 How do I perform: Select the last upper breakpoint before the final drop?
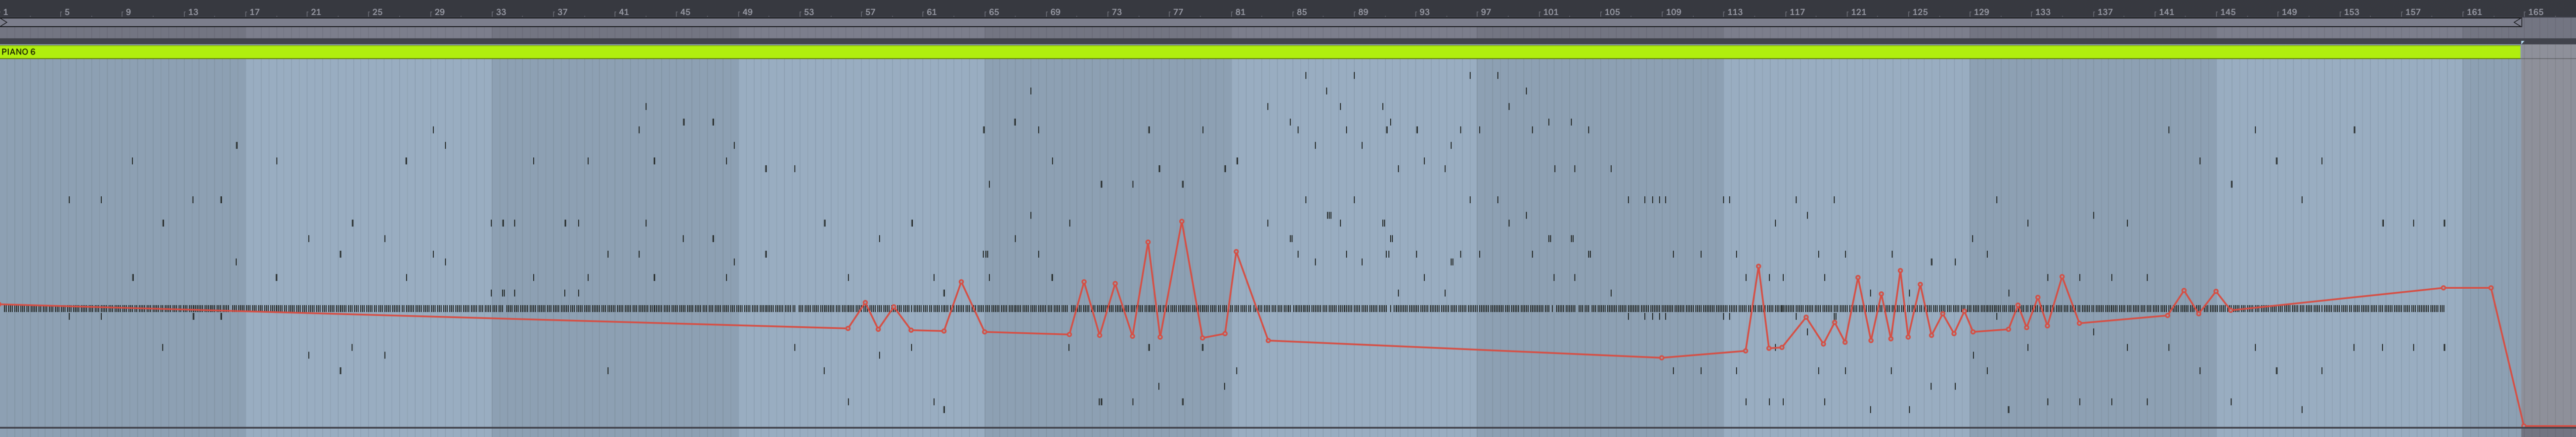click(2491, 288)
